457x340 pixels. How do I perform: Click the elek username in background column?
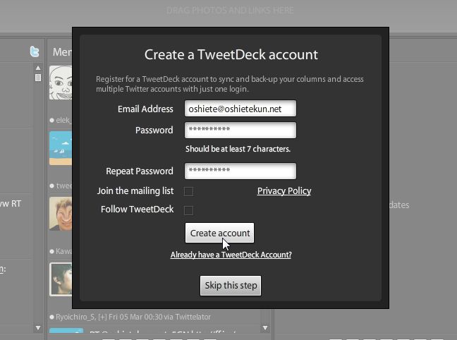pos(63,120)
